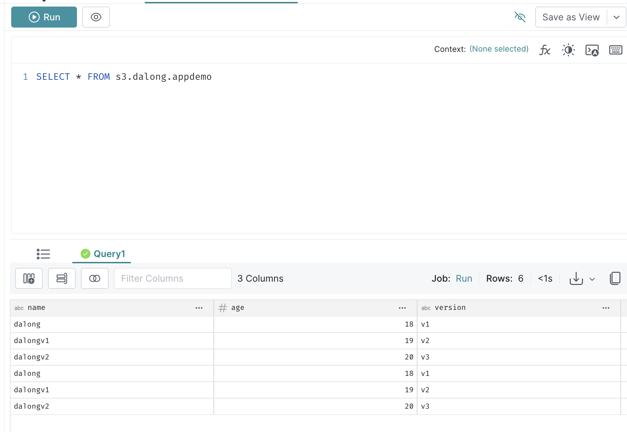Click the join icon
The image size is (627, 432).
coord(95,278)
